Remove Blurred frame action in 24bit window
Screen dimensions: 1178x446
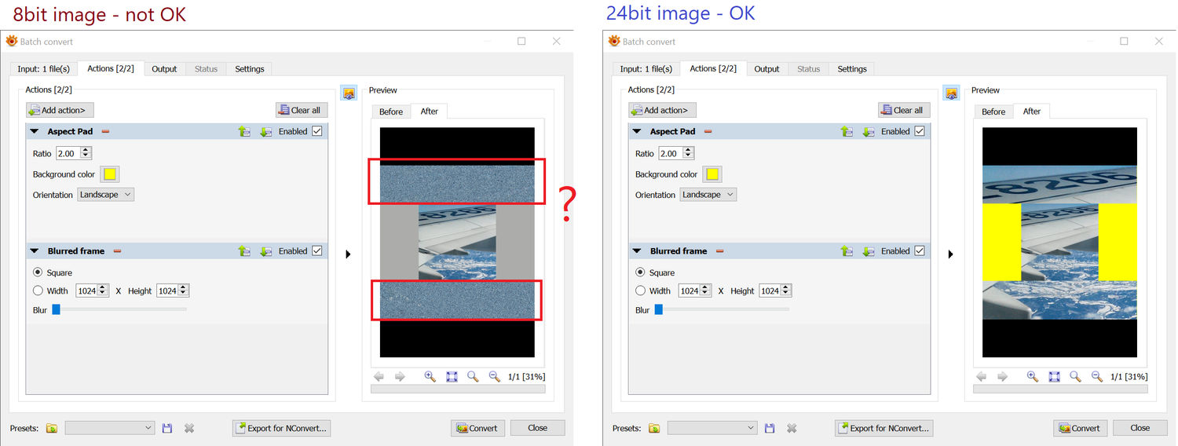click(x=719, y=251)
